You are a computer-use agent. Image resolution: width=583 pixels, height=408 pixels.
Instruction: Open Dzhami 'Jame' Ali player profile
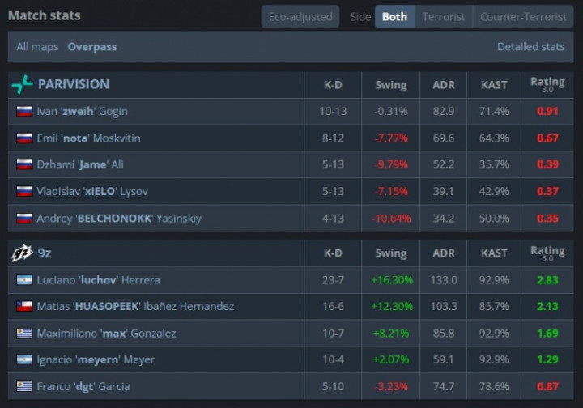(x=80, y=164)
